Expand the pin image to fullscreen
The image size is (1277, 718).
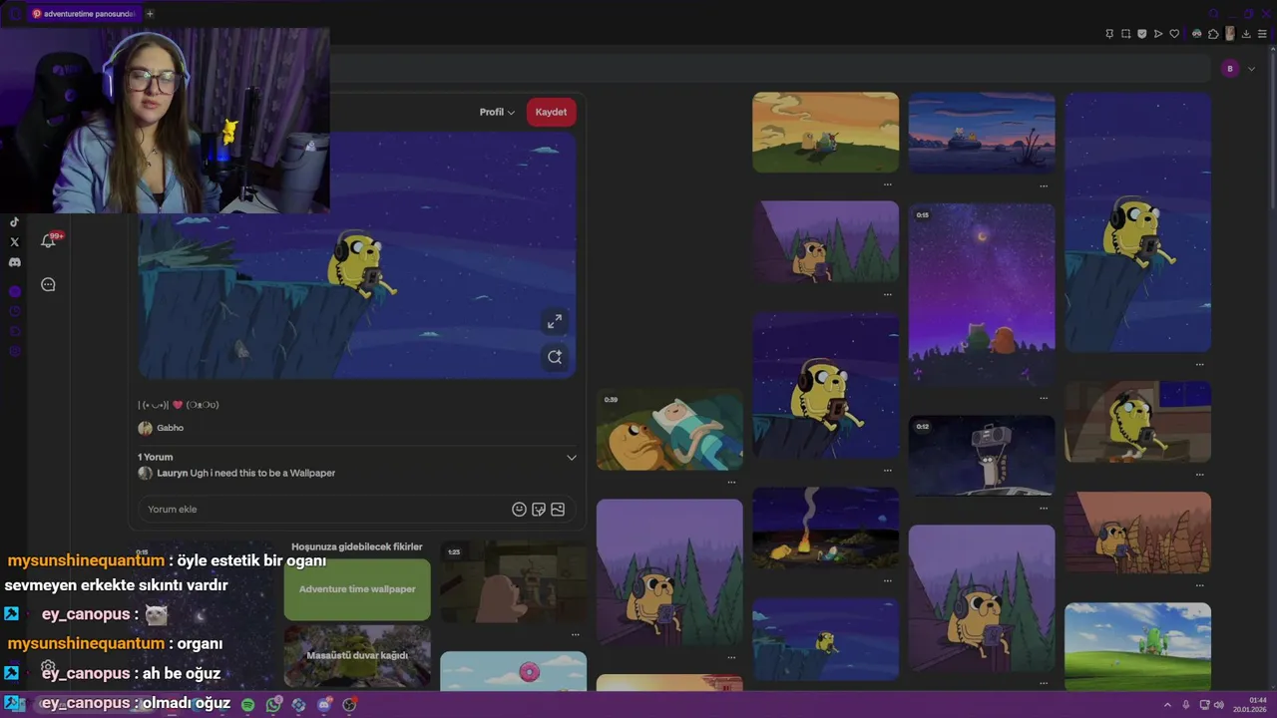[555, 320]
